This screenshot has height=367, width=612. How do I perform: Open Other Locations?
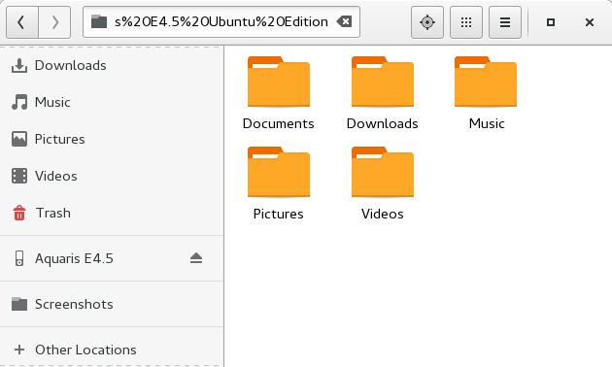pyautogui.click(x=112, y=350)
